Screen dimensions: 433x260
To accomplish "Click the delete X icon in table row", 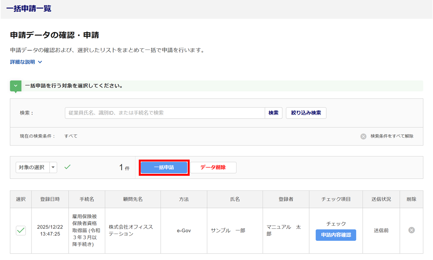I will tap(411, 230).
